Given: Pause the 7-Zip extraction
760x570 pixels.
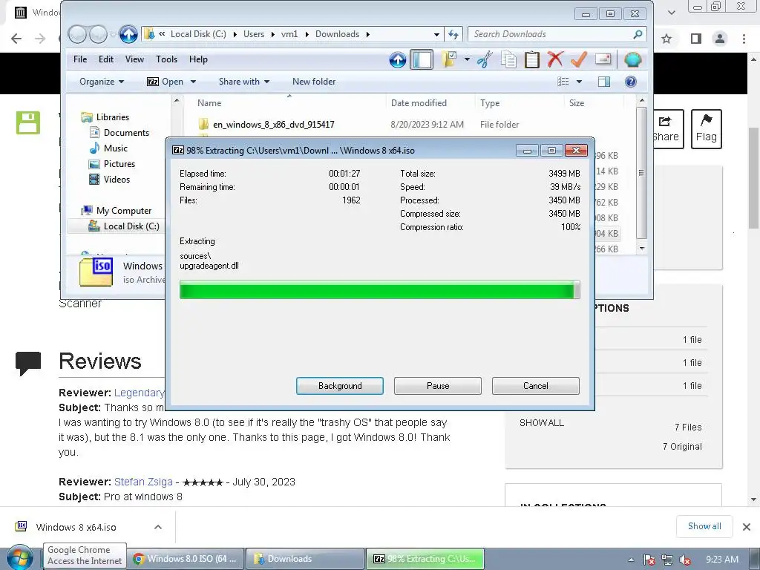Looking at the screenshot, I should (438, 386).
